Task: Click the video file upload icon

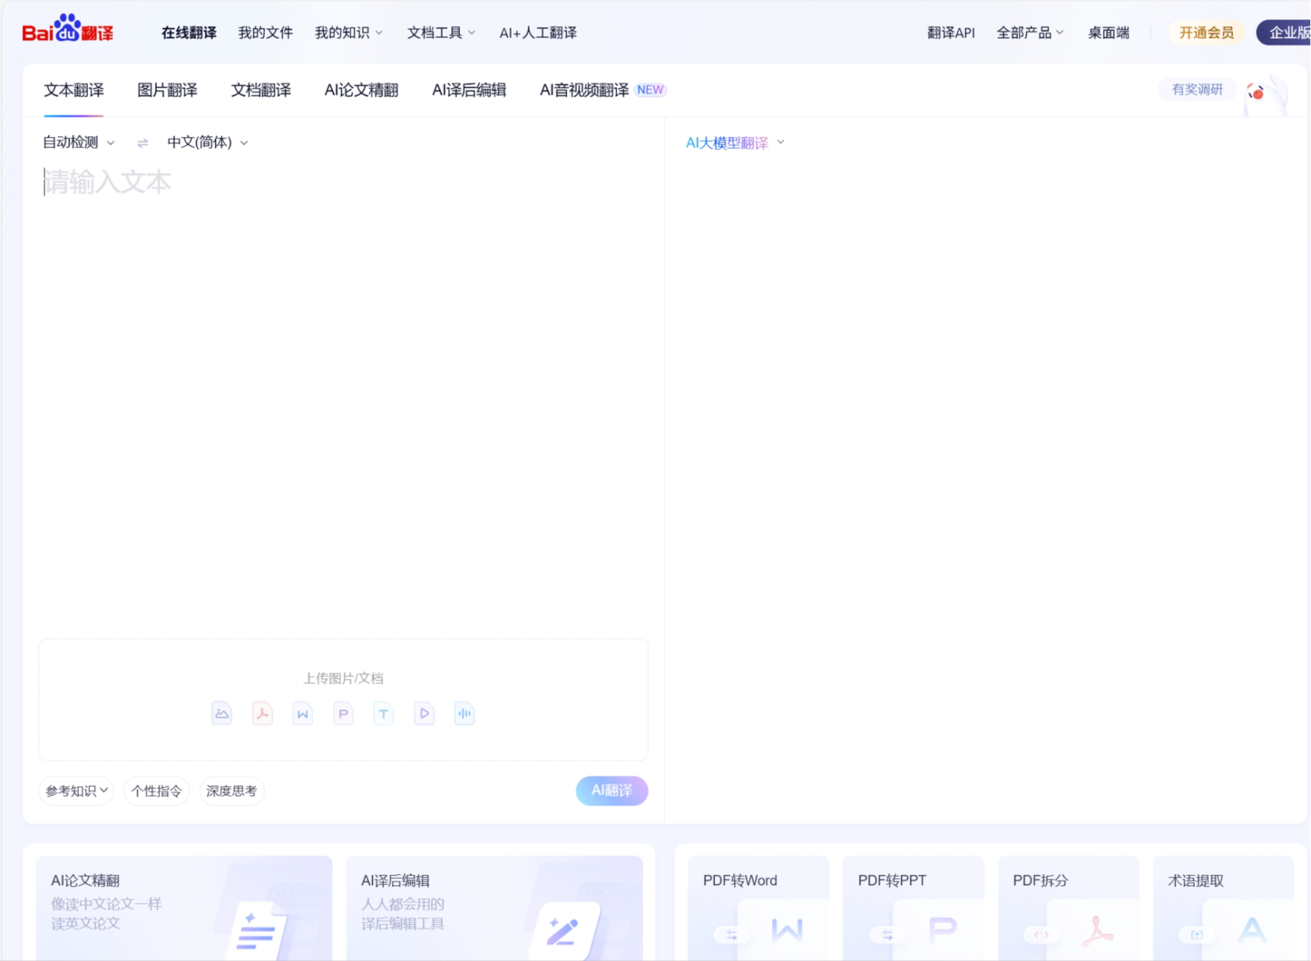Action: 423,713
